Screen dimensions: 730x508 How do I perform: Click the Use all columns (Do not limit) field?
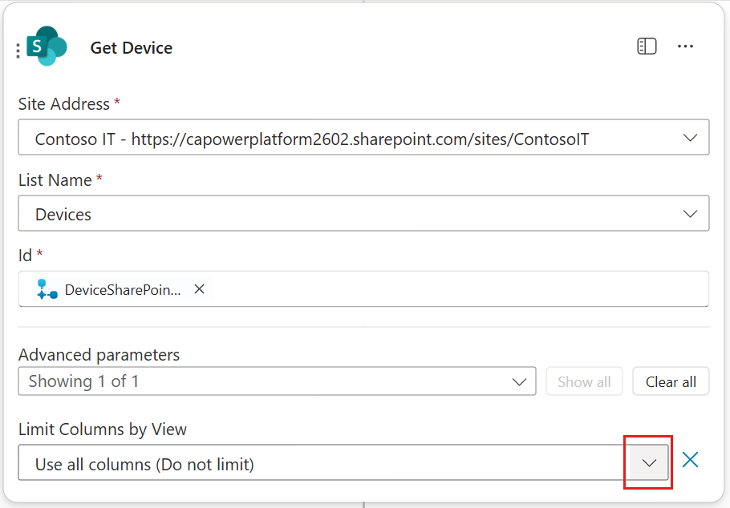324,462
